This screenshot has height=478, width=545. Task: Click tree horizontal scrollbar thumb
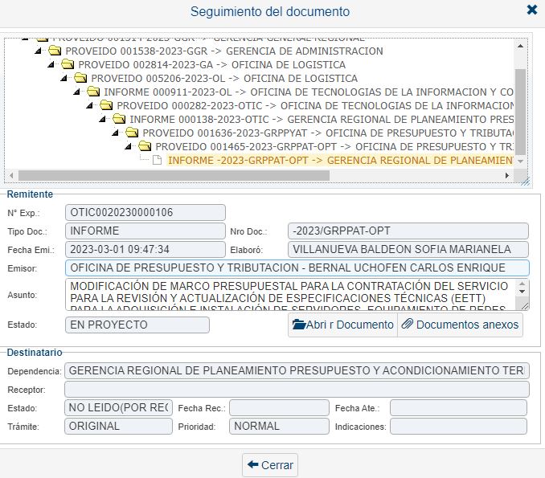click(174, 175)
